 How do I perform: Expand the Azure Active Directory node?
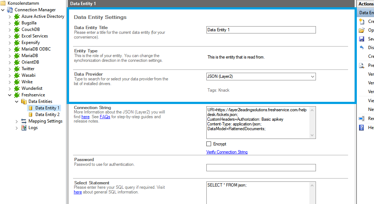point(9,17)
